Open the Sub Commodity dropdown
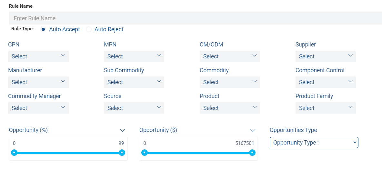 pyautogui.click(x=134, y=82)
